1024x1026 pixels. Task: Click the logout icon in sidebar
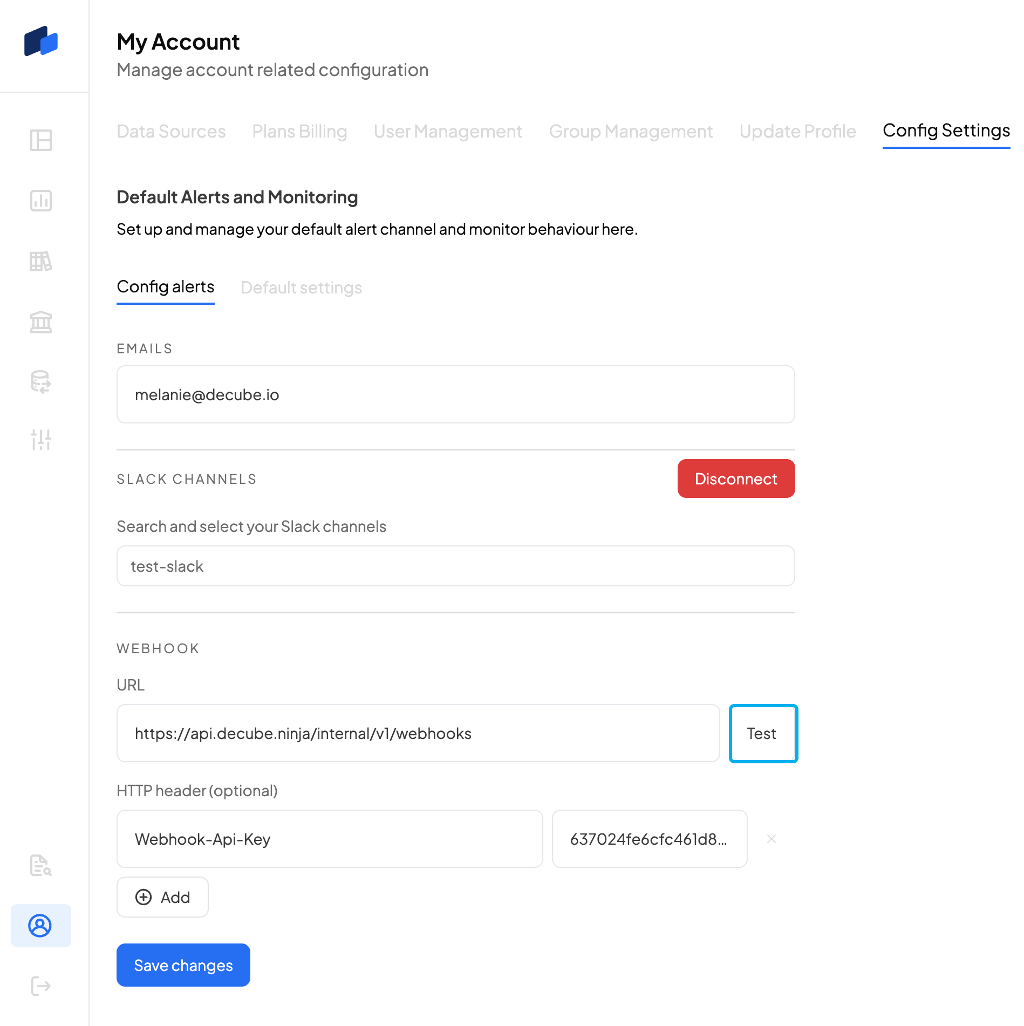click(41, 986)
